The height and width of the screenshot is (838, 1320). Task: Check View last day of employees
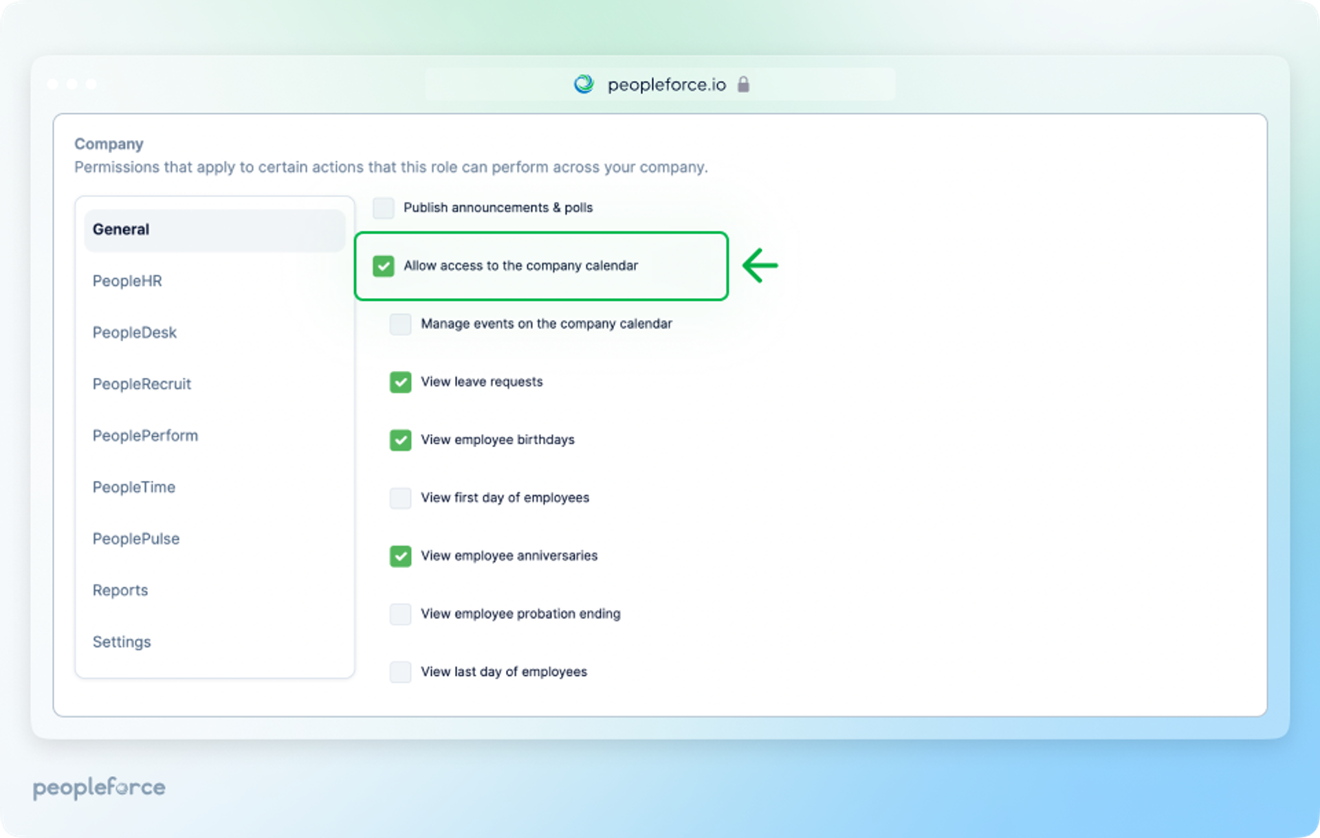[401, 672]
